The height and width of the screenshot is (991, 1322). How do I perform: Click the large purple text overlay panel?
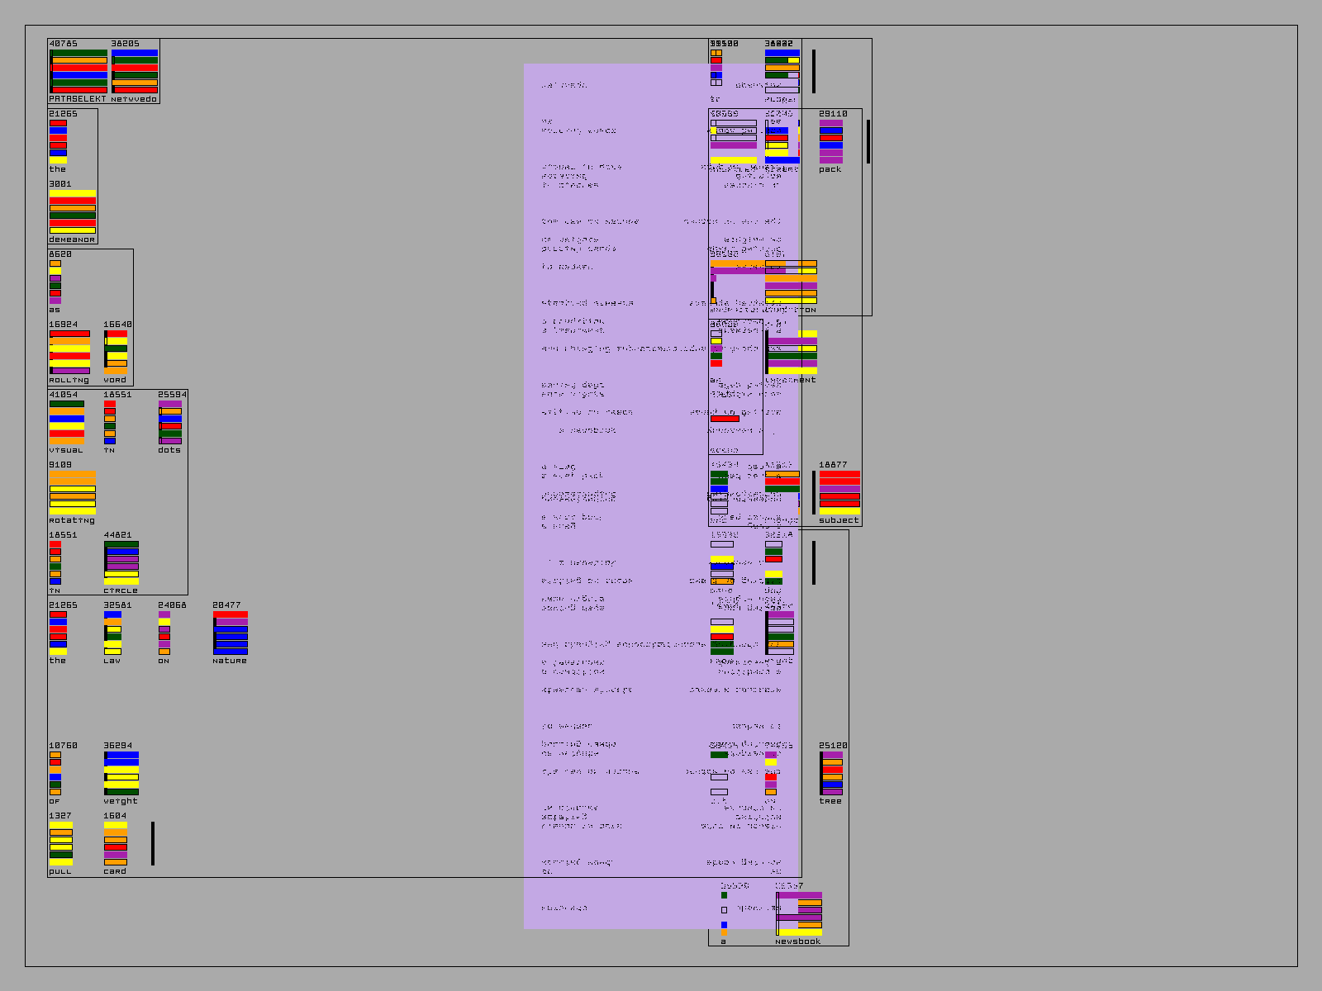coord(620,495)
